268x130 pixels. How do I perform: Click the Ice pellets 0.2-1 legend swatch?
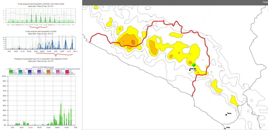click(48, 72)
